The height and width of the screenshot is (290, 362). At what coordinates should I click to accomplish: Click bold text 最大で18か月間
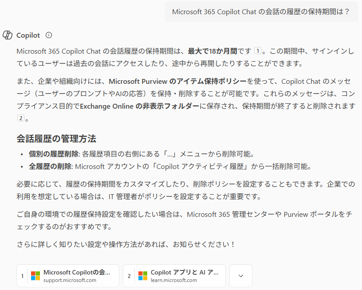click(x=212, y=51)
